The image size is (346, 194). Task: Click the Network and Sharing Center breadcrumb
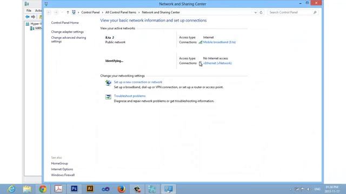tap(161, 12)
